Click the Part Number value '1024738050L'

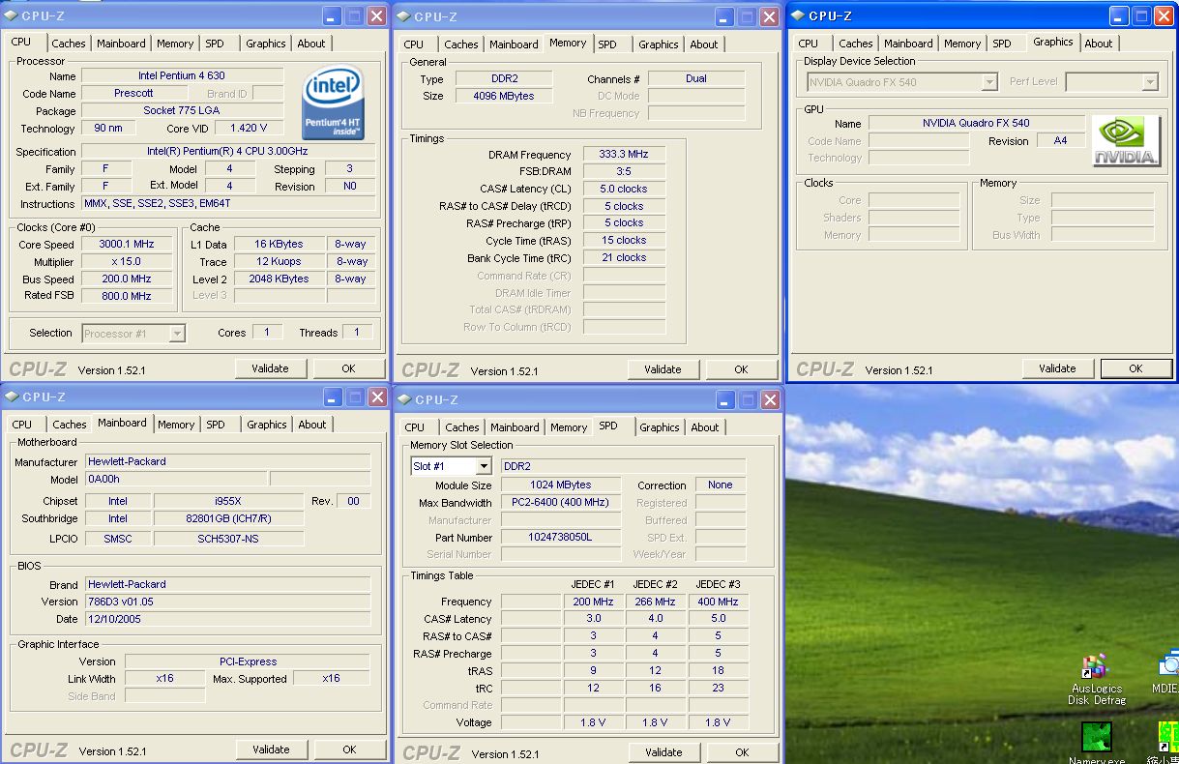[x=561, y=538]
